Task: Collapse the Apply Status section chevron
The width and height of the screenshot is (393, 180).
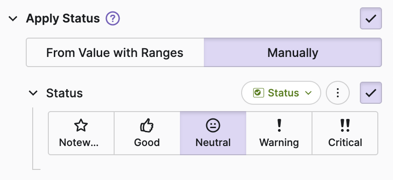Action: pos(13,18)
